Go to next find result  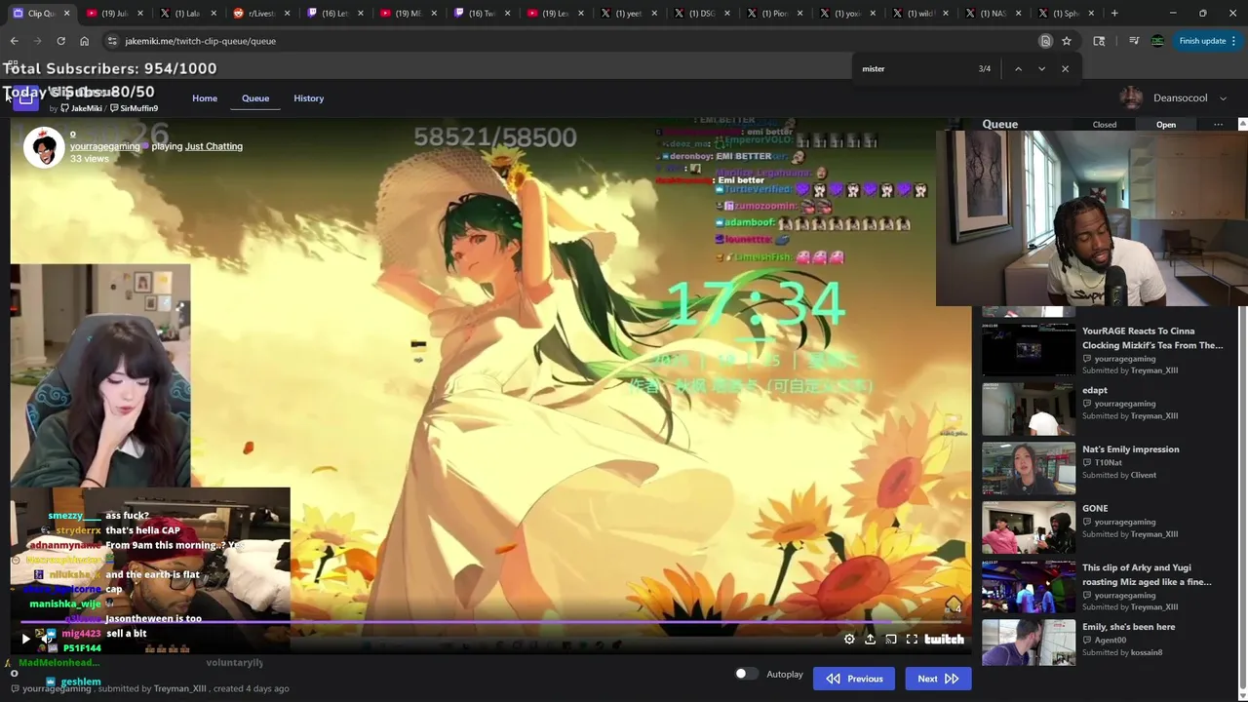pyautogui.click(x=1041, y=69)
